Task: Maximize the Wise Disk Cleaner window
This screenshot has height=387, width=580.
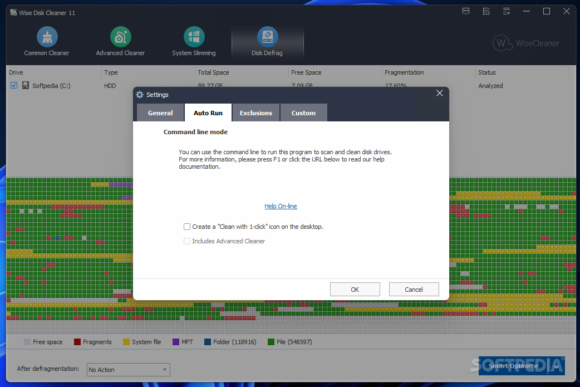Action: [x=547, y=12]
